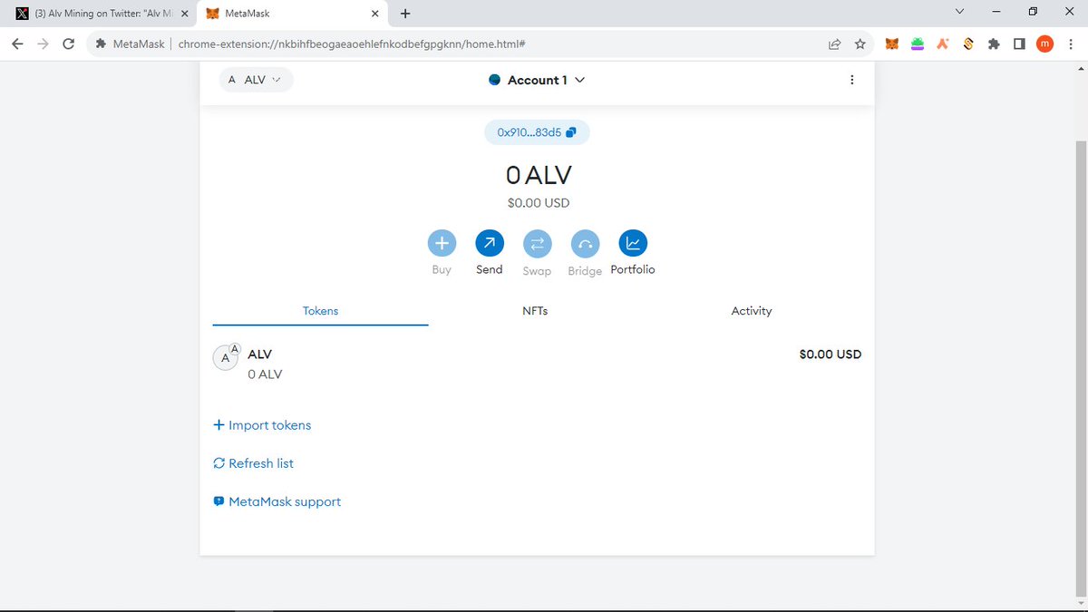The height and width of the screenshot is (612, 1088).
Task: Copy wallet address 0x910...83d5
Action: tap(537, 132)
